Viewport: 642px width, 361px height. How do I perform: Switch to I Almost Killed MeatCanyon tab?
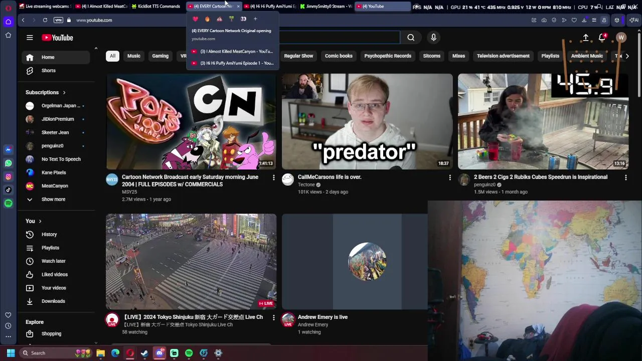tap(101, 7)
